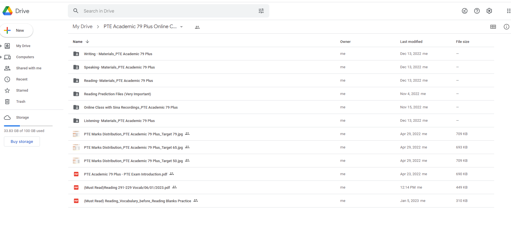
Task: Click shared icon next to Target 79.jpg
Action: tap(187, 134)
